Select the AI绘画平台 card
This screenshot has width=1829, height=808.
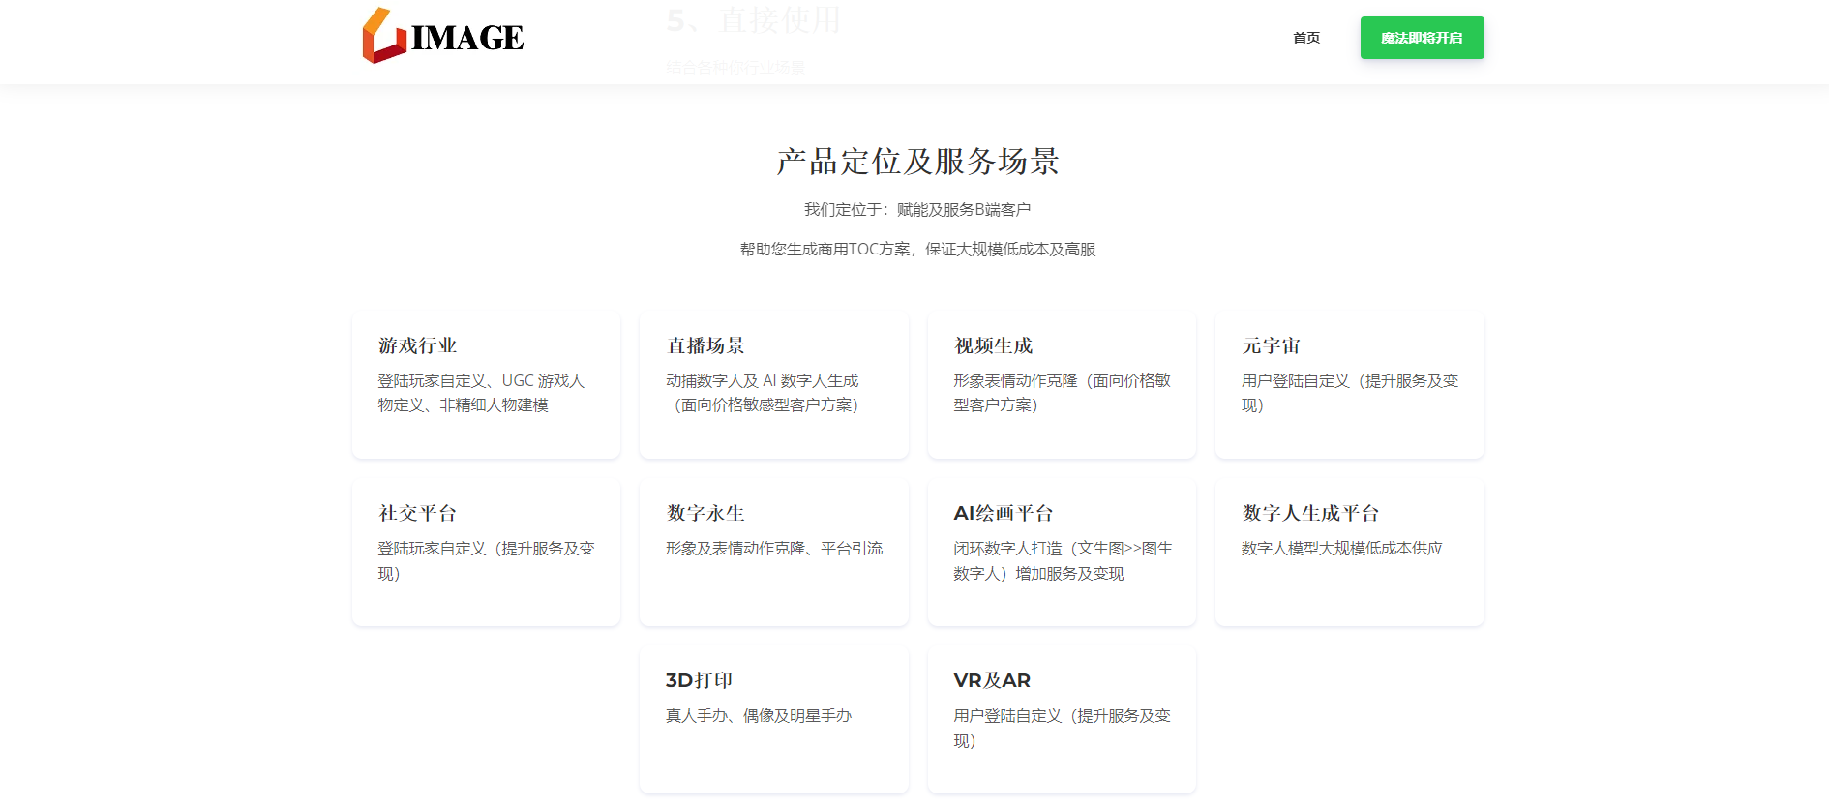1062,553
